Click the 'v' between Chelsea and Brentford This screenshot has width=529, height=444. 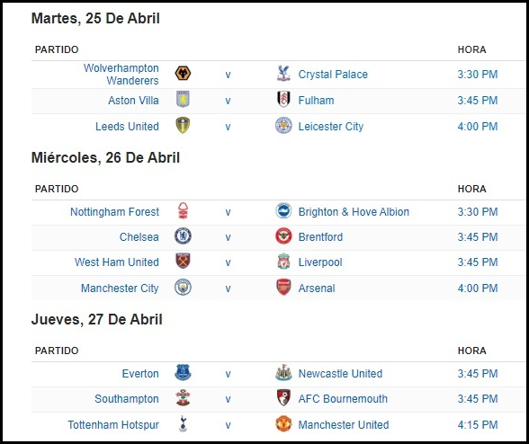click(x=229, y=237)
